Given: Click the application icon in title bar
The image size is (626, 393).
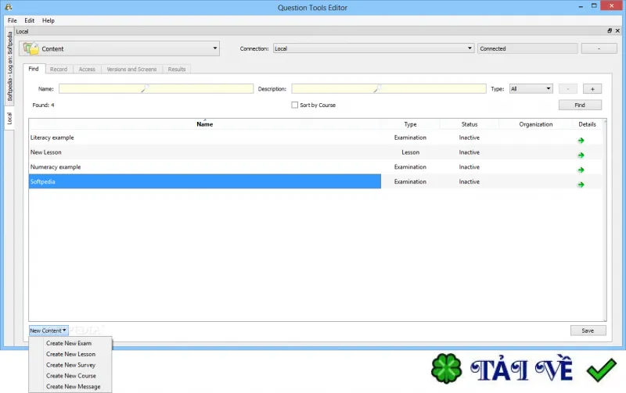Looking at the screenshot, I should [x=9, y=7].
